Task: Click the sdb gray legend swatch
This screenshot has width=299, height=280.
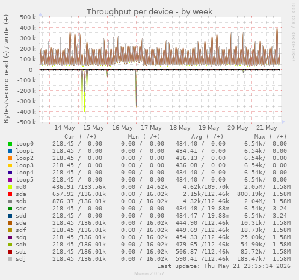Action: click(x=10, y=201)
